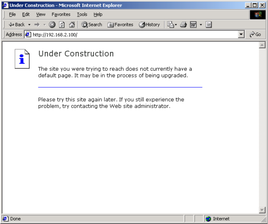Refresh the page with Refresh icon
Viewport: 268px width, 224px height.
pyautogui.click(x=62, y=25)
